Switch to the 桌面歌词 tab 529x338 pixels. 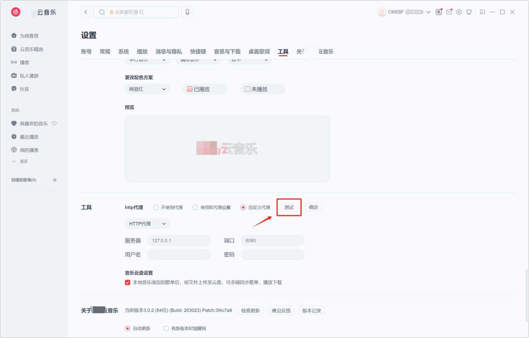pos(259,52)
